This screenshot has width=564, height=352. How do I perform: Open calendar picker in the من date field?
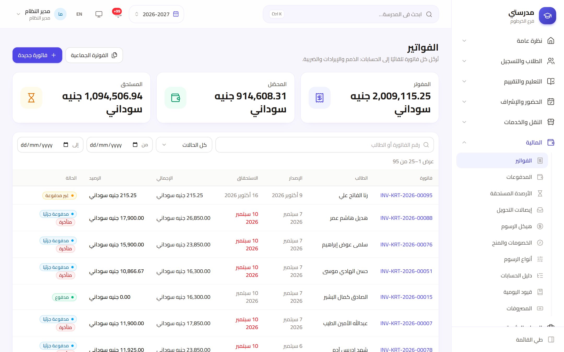pos(135,145)
